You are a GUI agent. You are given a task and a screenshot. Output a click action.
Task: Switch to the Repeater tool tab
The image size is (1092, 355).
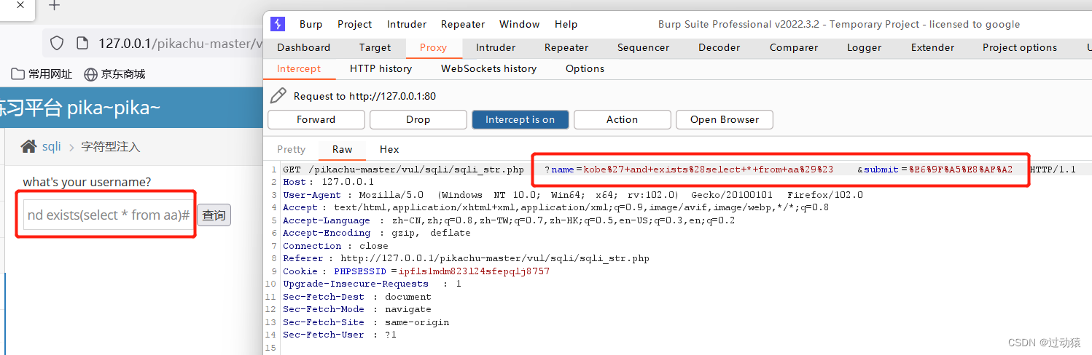tap(566, 47)
